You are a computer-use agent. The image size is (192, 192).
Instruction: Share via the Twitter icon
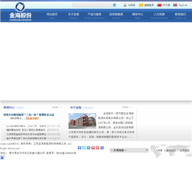point(84,148)
